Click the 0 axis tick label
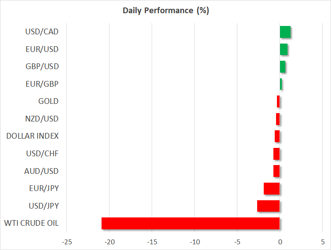 [280, 242]
